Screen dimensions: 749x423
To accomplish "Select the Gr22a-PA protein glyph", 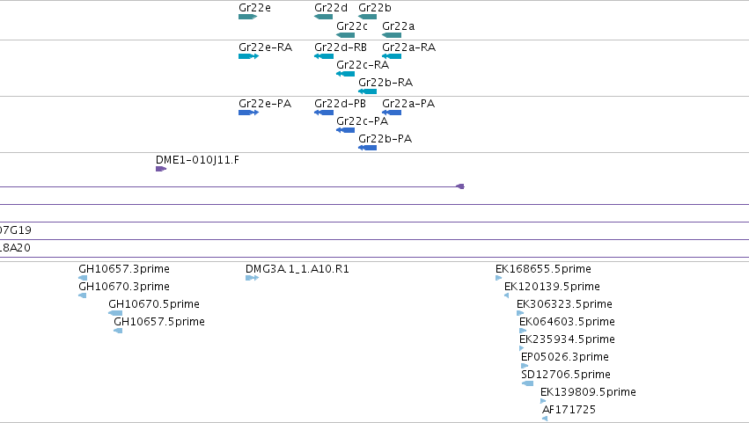I will 392,113.
